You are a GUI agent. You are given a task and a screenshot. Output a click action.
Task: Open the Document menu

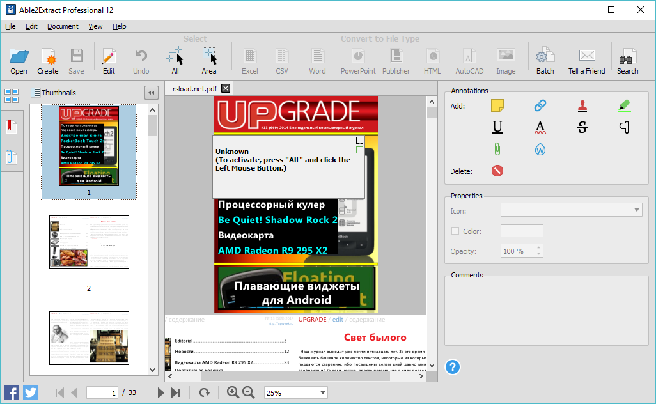tap(63, 26)
